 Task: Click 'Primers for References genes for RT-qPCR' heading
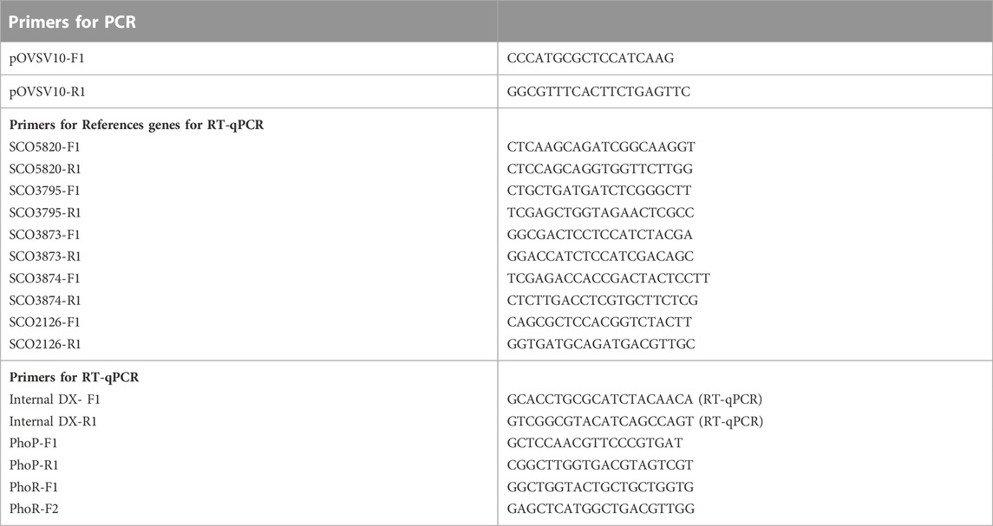click(x=136, y=126)
